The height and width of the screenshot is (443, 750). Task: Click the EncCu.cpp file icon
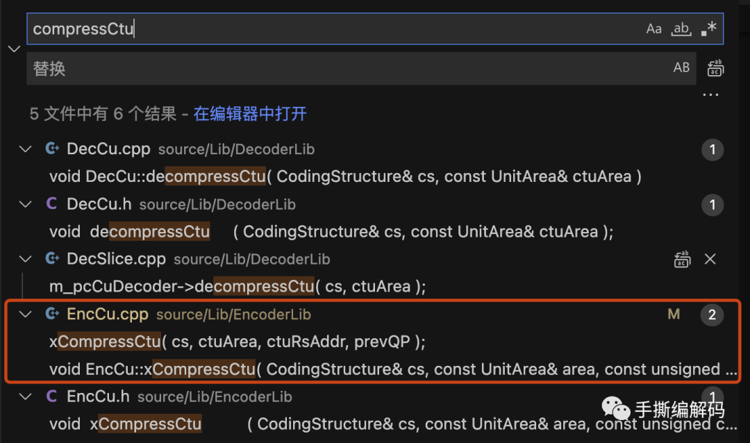(x=51, y=314)
